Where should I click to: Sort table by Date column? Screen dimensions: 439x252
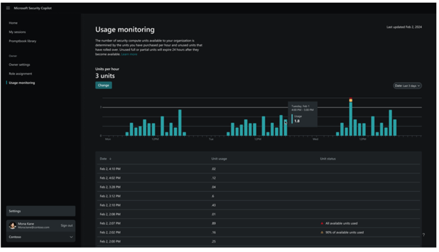105,158
